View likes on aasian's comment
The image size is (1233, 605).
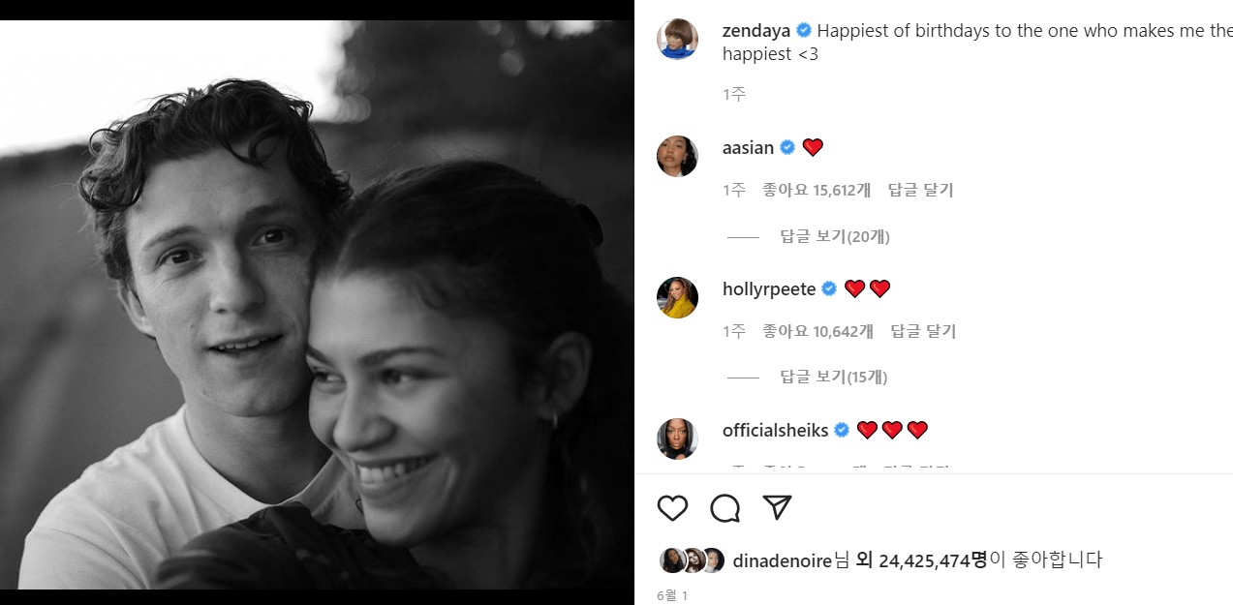[x=817, y=191]
